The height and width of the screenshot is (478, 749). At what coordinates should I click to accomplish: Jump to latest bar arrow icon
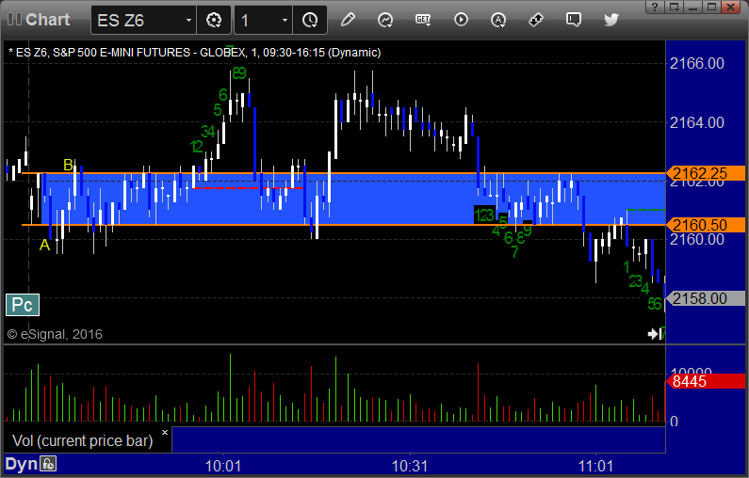pos(656,333)
